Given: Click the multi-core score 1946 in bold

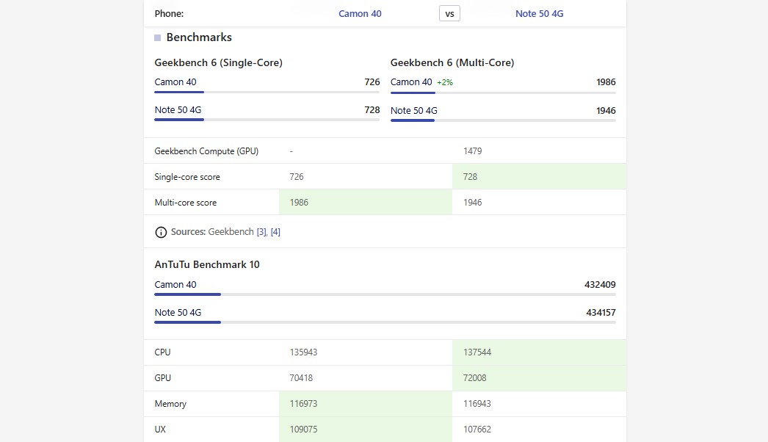Looking at the screenshot, I should (606, 110).
